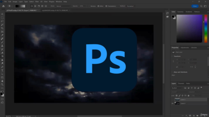The width and height of the screenshot is (209, 117).
Task: Select the Eraser tool
Action: pos(2,53)
